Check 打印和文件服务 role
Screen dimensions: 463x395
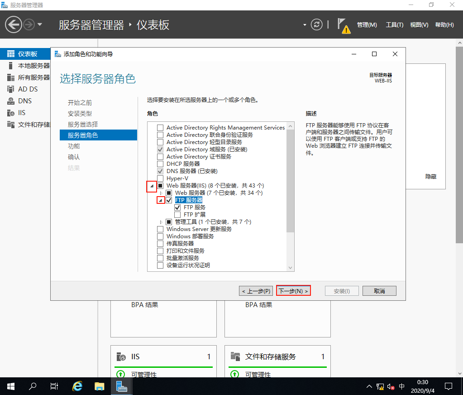160,251
